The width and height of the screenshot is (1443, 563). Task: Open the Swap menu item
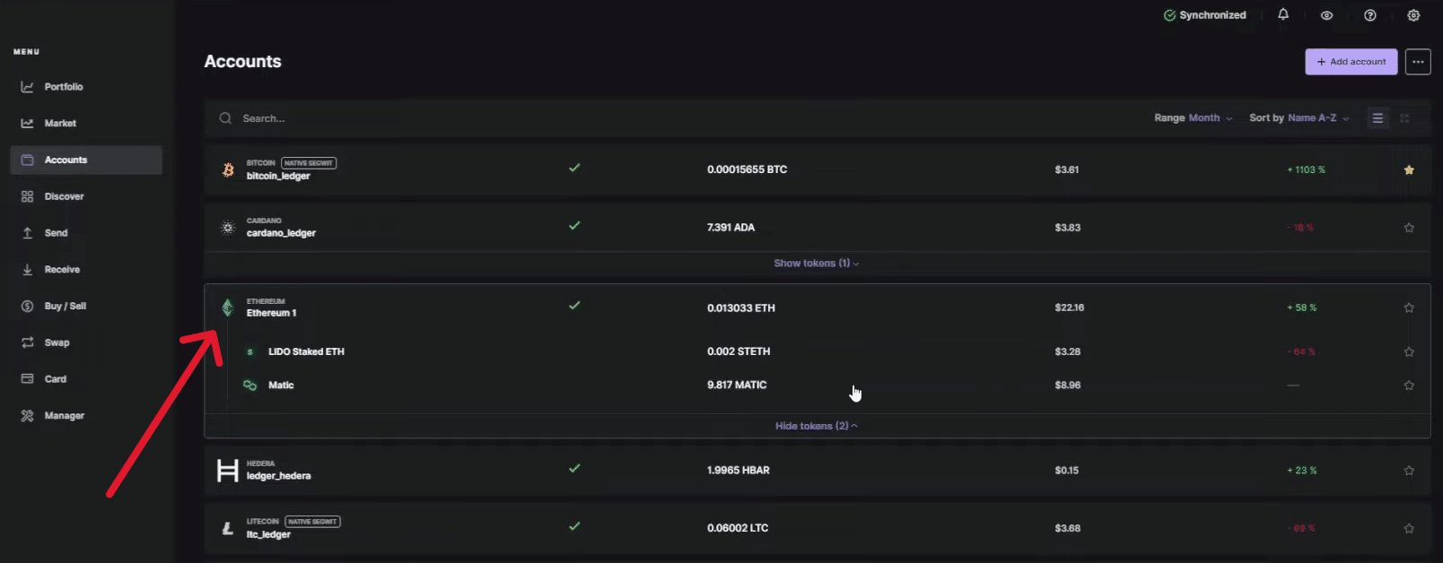click(x=57, y=342)
